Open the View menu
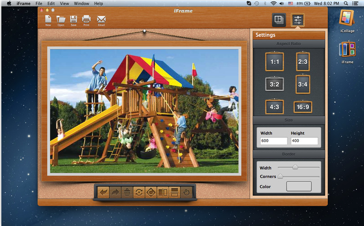 click(x=64, y=4)
